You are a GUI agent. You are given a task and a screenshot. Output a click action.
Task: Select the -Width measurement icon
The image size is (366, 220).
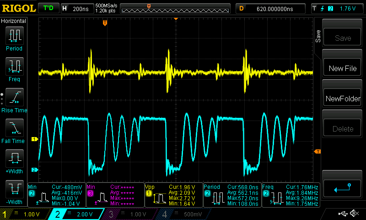(15, 189)
